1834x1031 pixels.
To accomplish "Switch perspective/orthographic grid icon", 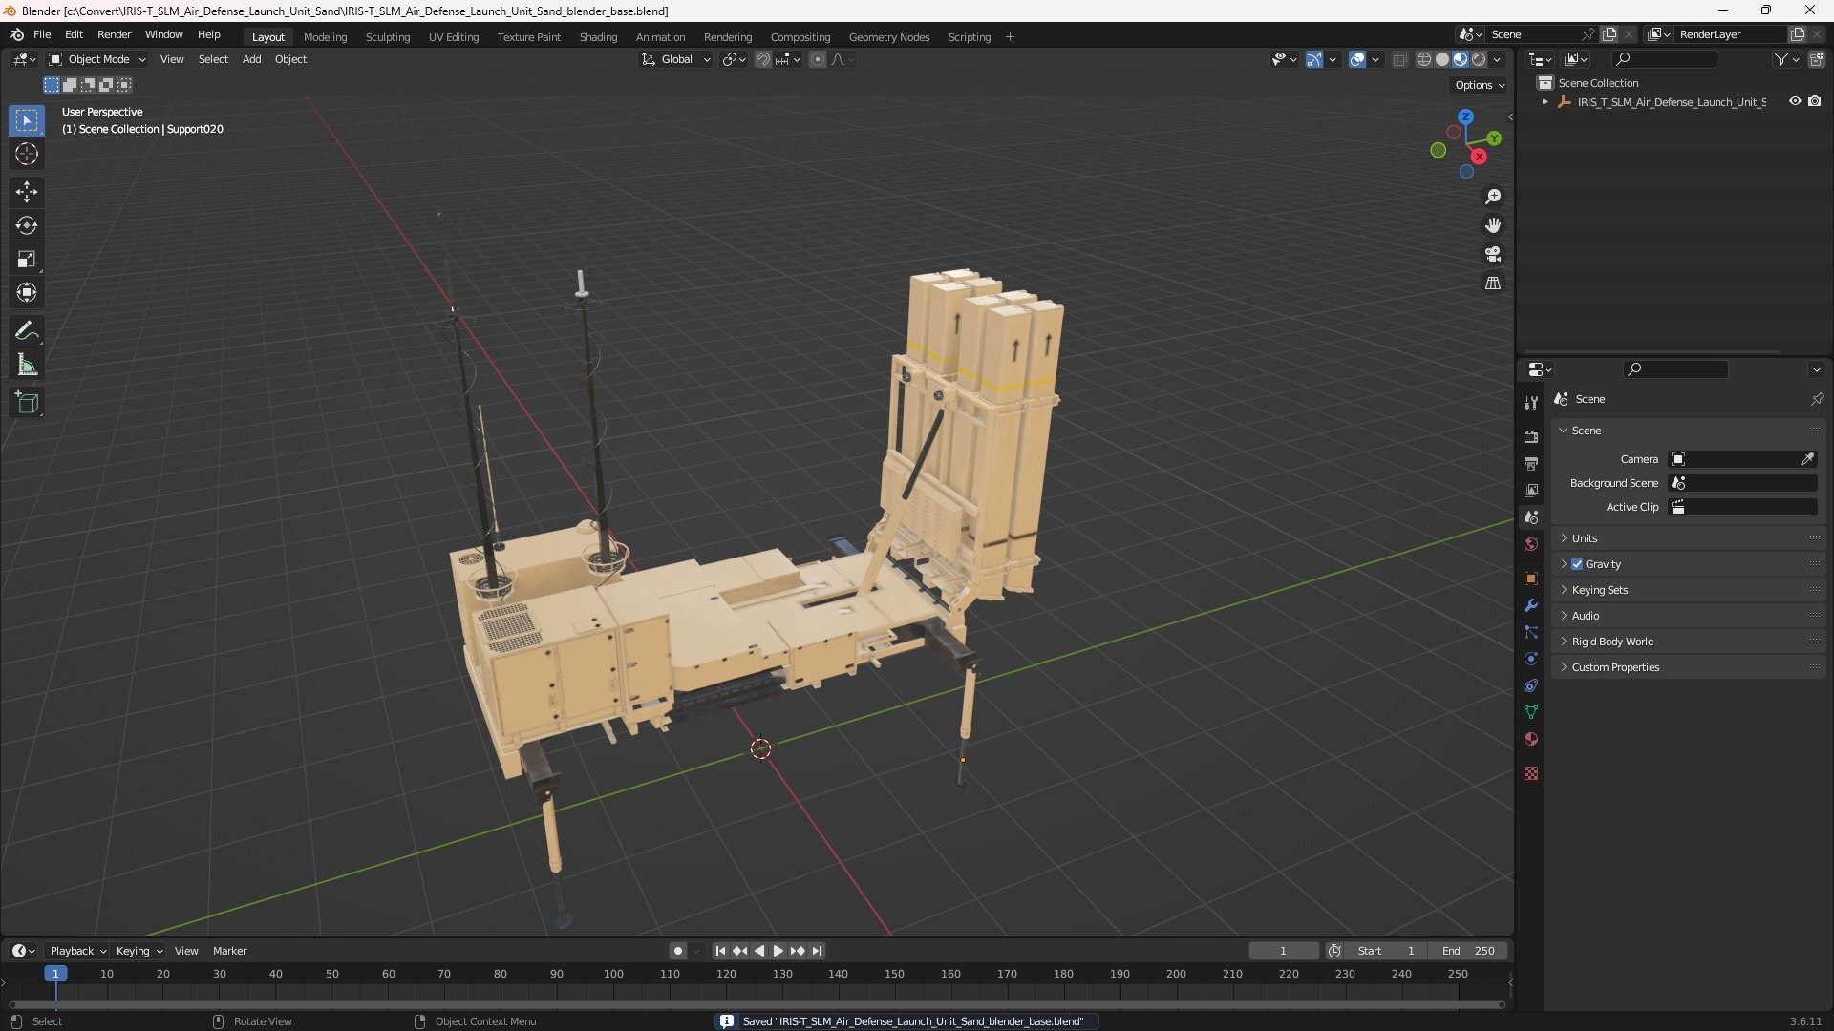I will [x=1493, y=283].
